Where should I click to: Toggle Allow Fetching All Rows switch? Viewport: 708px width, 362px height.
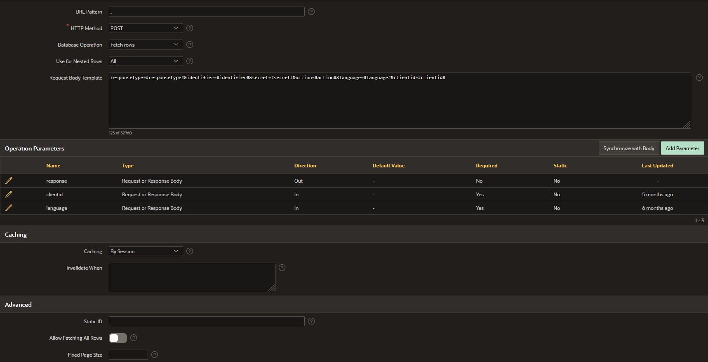coord(118,338)
